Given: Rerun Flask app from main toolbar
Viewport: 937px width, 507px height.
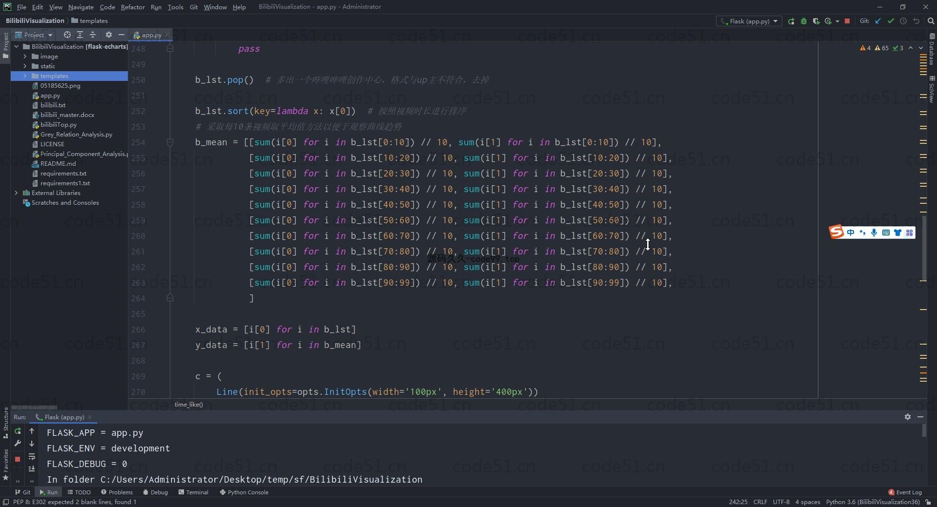Looking at the screenshot, I should coord(791,21).
